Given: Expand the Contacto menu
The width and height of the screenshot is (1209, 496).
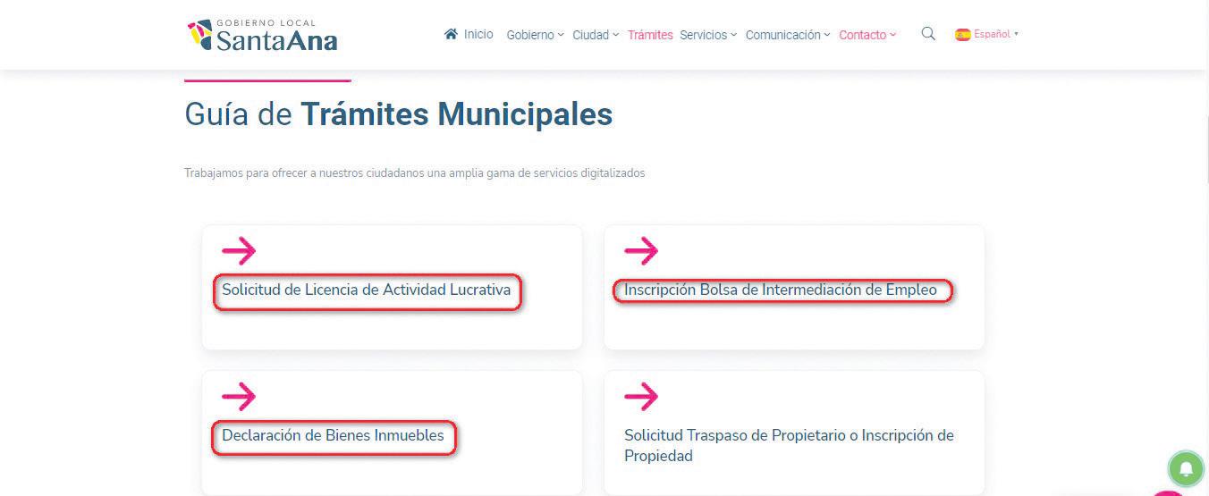Looking at the screenshot, I should [867, 35].
